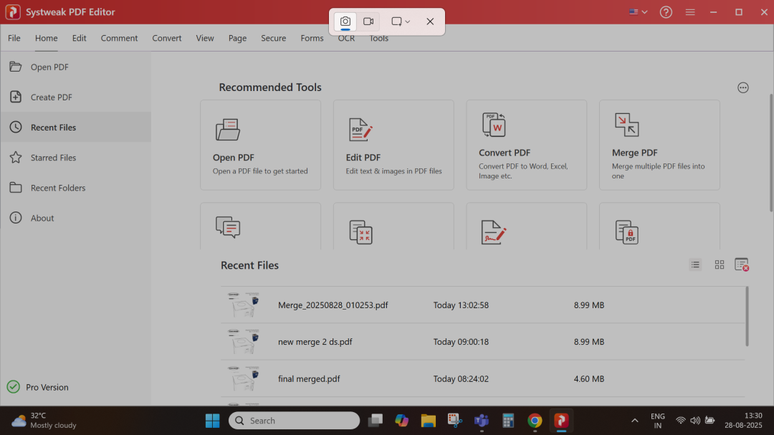Click Starred Files star icon in sidebar
Screen dimensions: 774x435
pyautogui.click(x=15, y=157)
